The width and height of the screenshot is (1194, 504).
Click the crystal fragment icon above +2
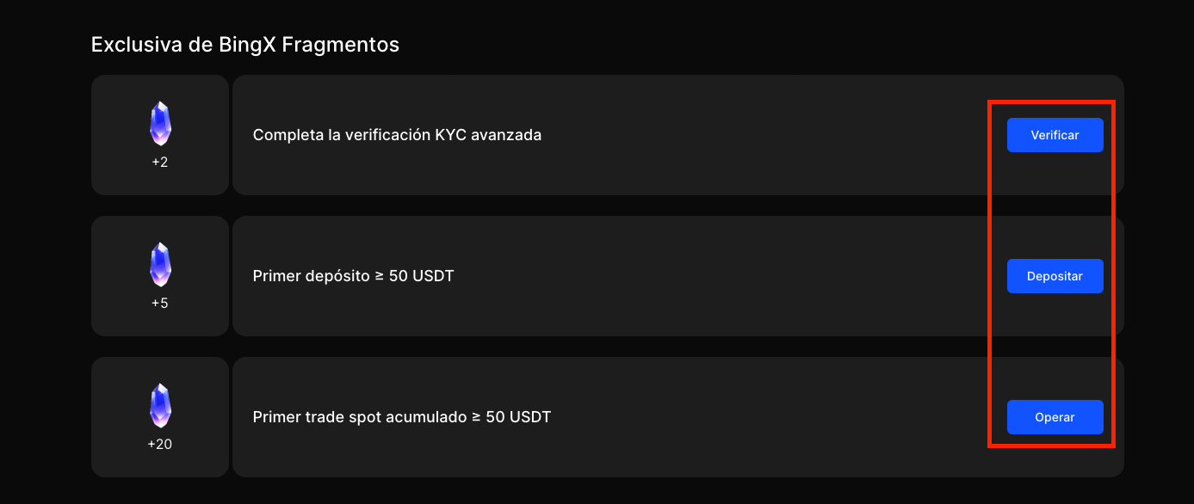[x=160, y=124]
